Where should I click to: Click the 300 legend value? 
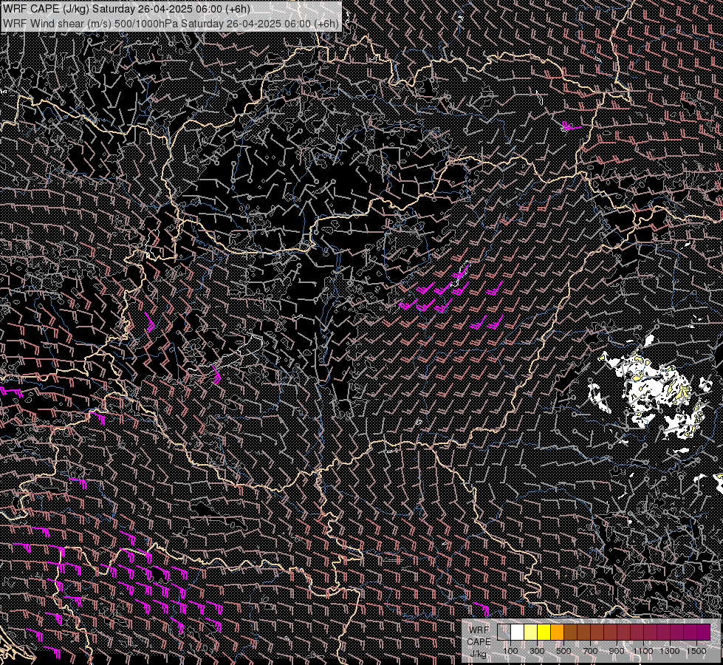pyautogui.click(x=537, y=651)
